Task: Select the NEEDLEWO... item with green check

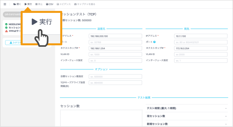Action: (13, 24)
